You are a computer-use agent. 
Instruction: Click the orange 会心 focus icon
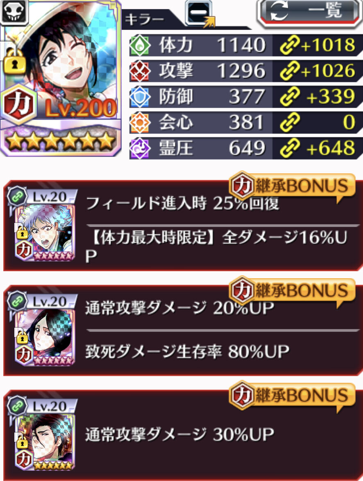point(140,123)
